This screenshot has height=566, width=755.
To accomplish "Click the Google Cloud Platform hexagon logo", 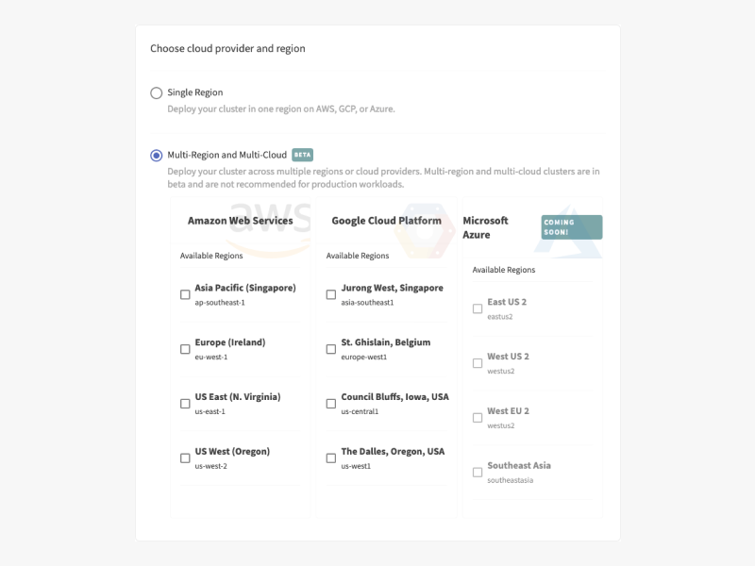I will (424, 230).
